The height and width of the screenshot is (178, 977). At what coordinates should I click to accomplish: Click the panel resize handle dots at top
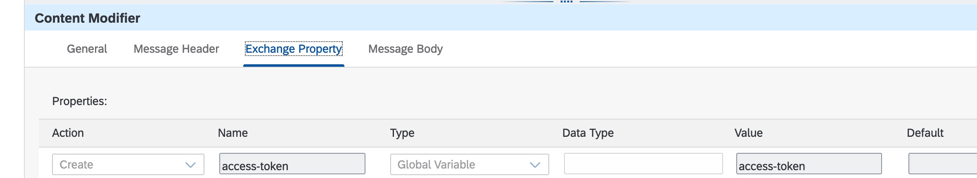coord(567,2)
